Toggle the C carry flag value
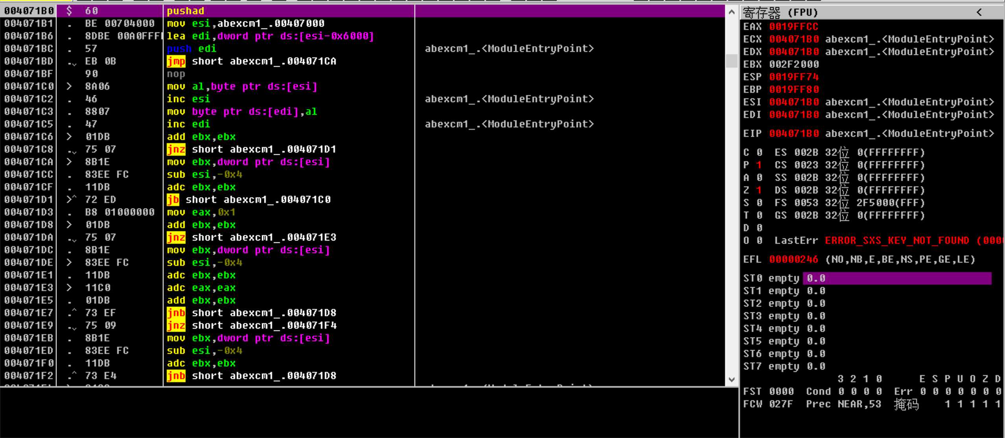 coord(759,153)
